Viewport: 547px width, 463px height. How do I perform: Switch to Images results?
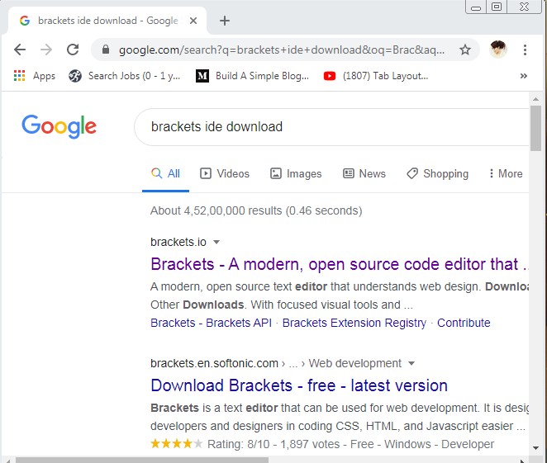[x=296, y=173]
